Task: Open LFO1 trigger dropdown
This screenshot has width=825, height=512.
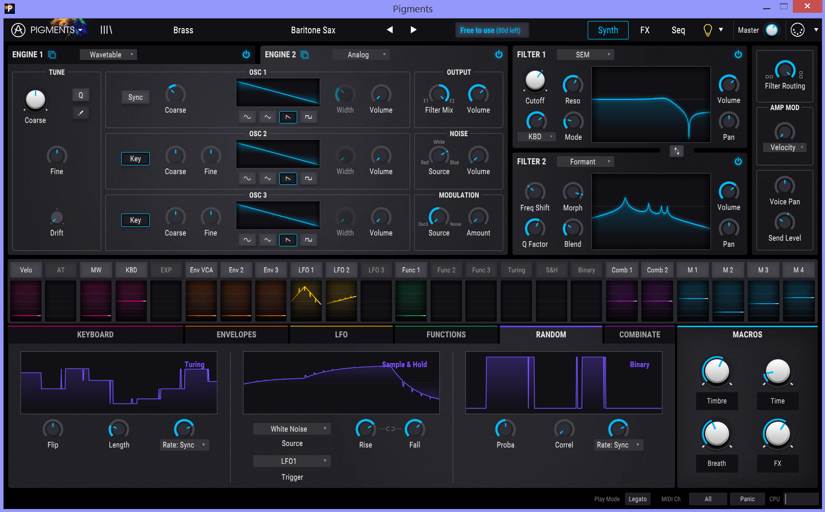Action: point(292,461)
